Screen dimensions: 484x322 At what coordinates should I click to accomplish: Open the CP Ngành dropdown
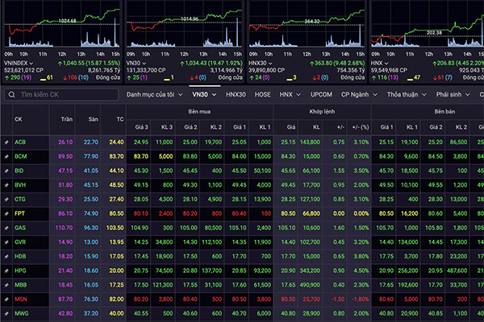[358, 94]
